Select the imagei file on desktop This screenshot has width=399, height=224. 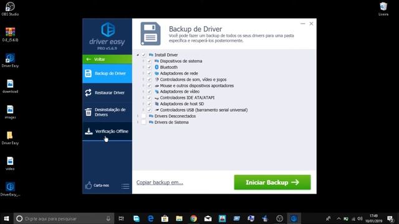[10, 112]
